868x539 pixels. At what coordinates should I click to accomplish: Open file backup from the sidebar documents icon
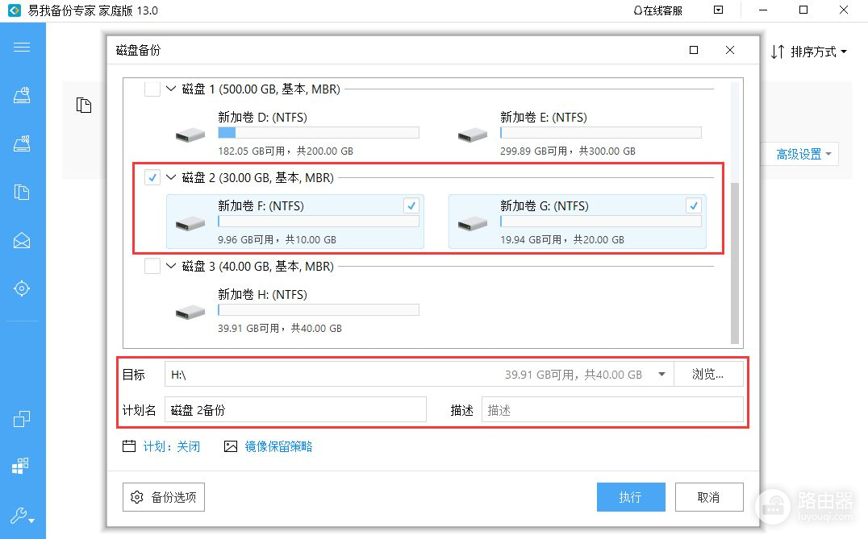tap(22, 192)
